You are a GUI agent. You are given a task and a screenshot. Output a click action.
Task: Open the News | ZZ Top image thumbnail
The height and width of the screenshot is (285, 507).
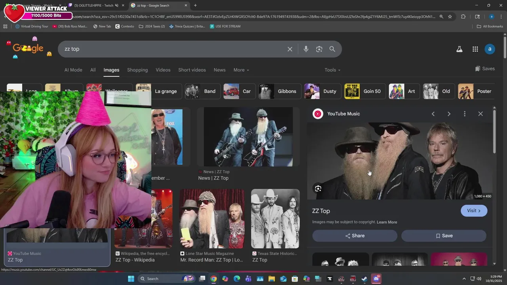(248, 137)
